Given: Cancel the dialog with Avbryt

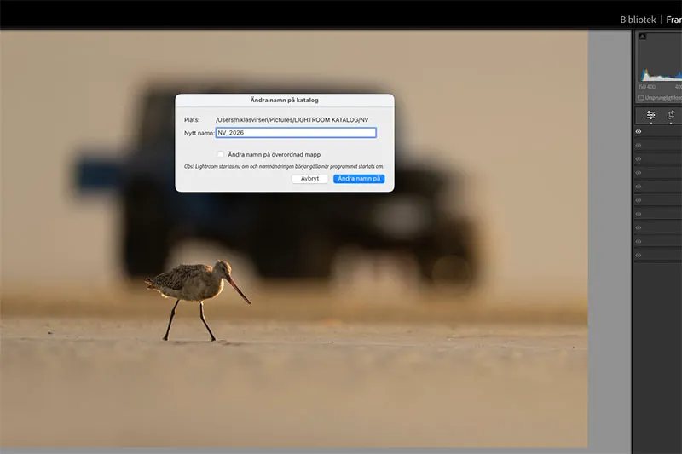Looking at the screenshot, I should click(309, 179).
